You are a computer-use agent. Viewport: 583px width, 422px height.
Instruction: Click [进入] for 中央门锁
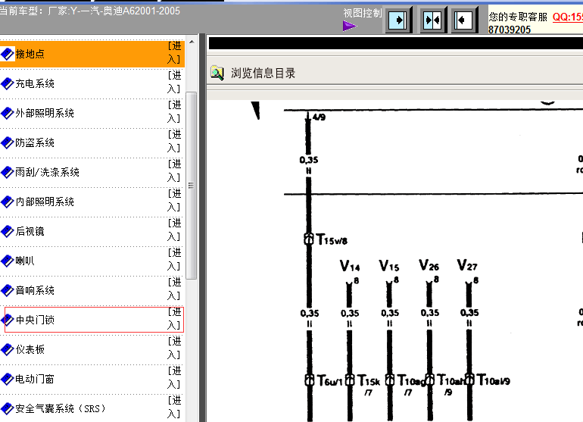tap(174, 318)
